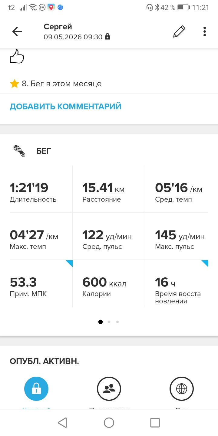The width and height of the screenshot is (218, 436).
Task: Expand the Время восстановления blue corner marker
Action: point(205,263)
